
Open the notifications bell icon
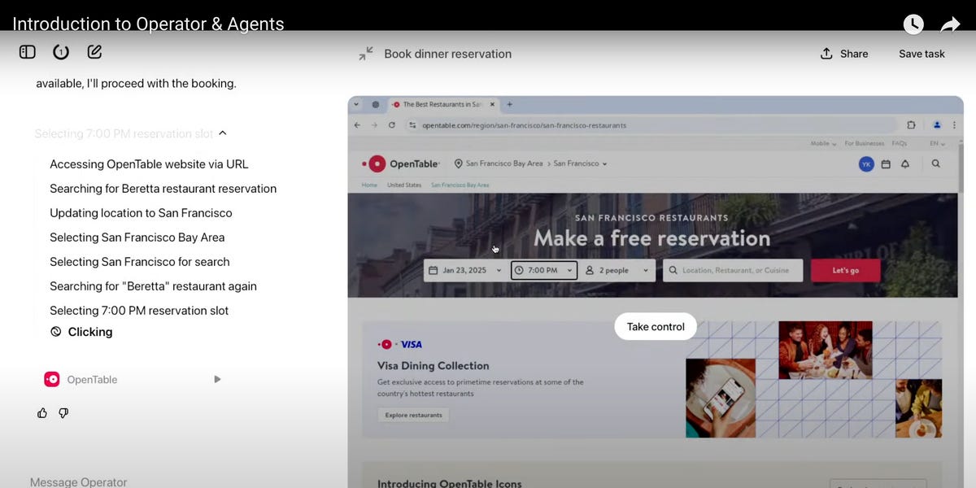click(904, 163)
